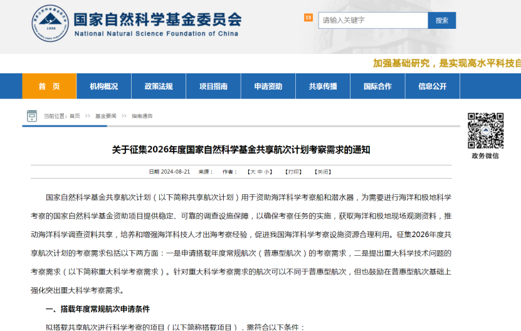Screen dimensions: 521x331
Task: Open the 政策法规 menu item
Action: click(158, 87)
